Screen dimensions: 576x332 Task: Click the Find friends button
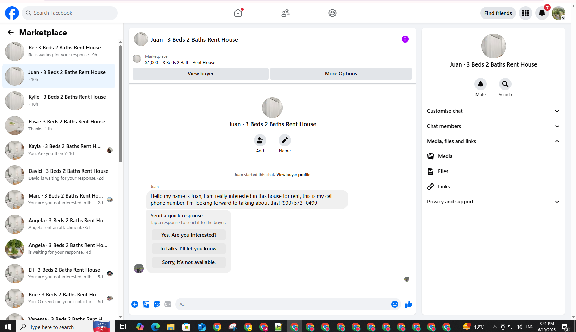pos(498,13)
